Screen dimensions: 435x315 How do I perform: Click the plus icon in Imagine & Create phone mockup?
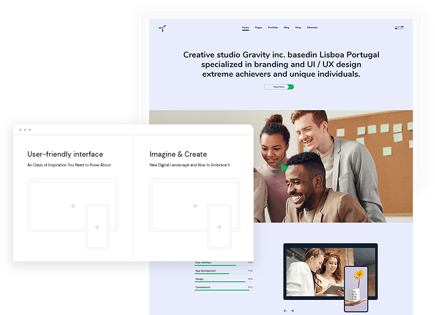tap(219, 227)
